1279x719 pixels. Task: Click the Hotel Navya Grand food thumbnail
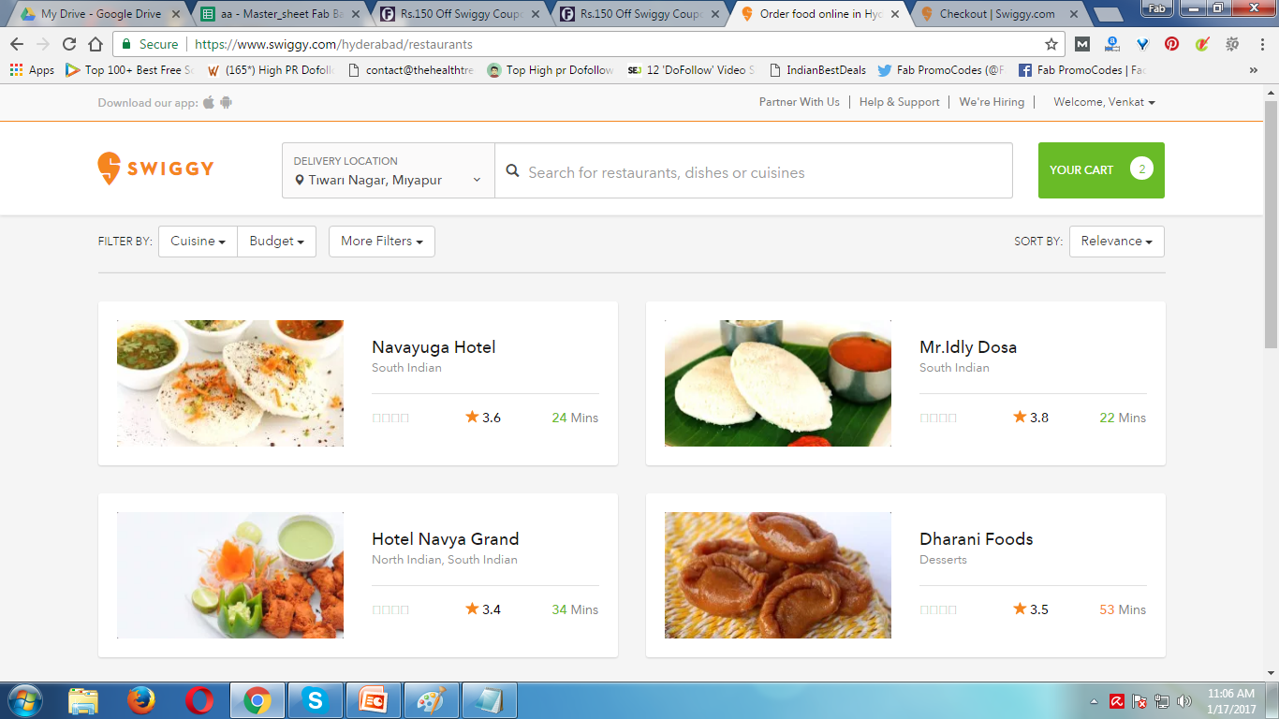[x=230, y=575]
